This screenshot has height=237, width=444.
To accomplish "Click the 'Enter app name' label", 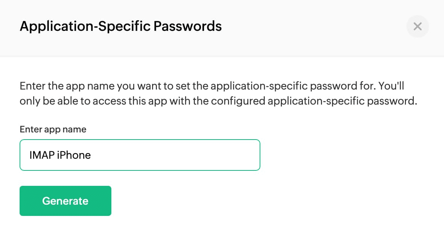I will click(x=53, y=129).
